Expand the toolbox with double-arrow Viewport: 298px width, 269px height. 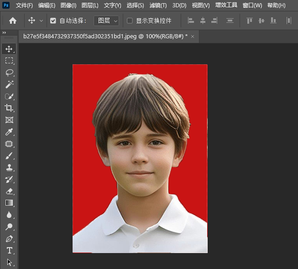click(x=4, y=33)
